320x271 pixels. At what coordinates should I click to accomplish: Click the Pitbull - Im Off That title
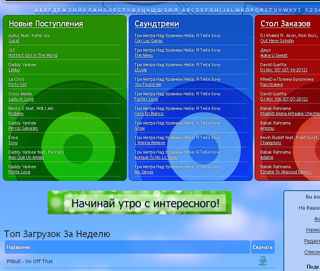(30, 262)
